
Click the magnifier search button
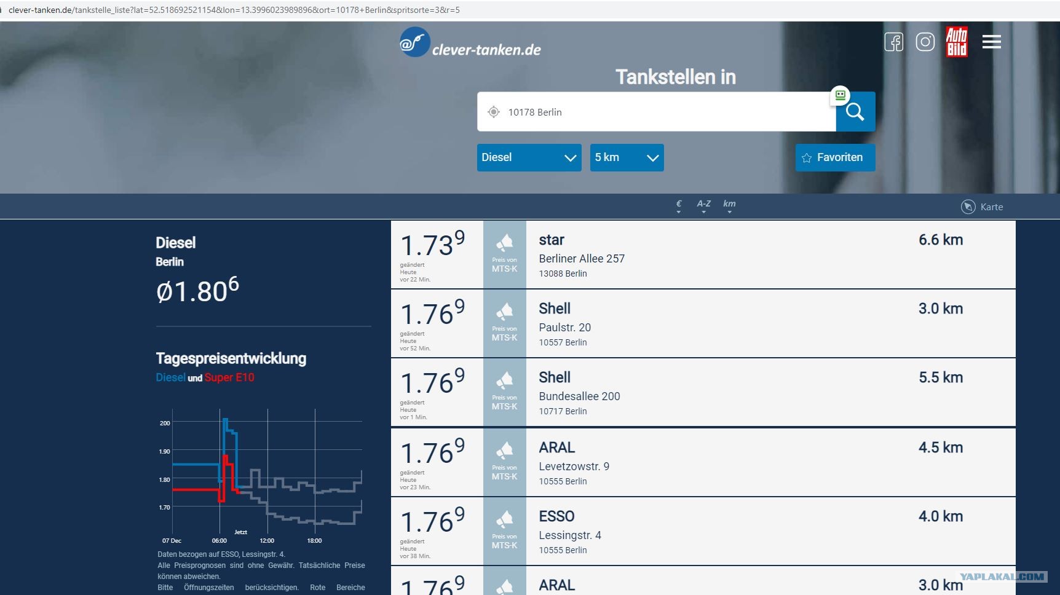coord(855,111)
